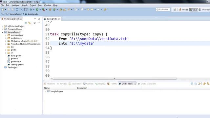Viewport: 210px width, 118px height.
Task: Select the bin folder
Action: (12, 47)
